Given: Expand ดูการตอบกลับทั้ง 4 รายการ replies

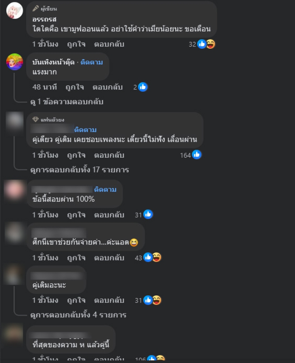Looking at the screenshot, I should tap(78, 315).
